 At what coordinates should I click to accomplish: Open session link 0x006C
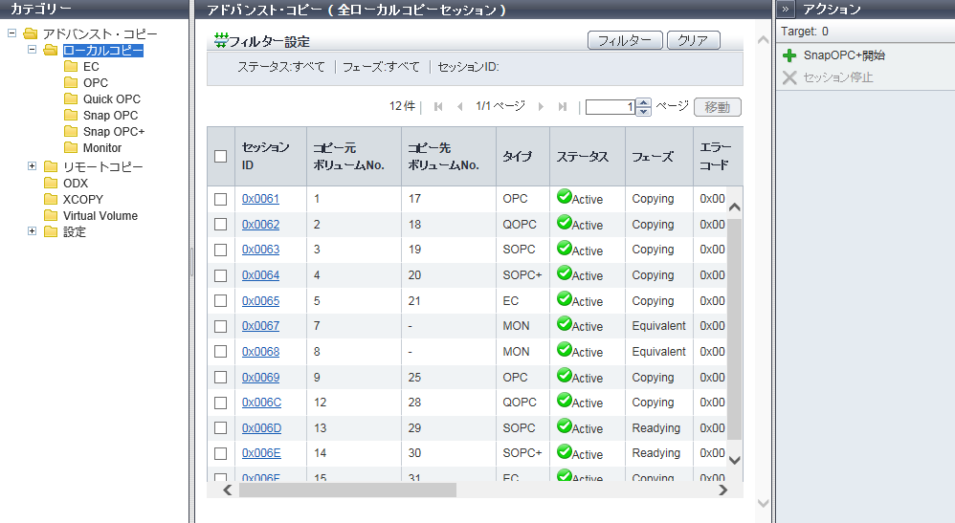[261, 403]
